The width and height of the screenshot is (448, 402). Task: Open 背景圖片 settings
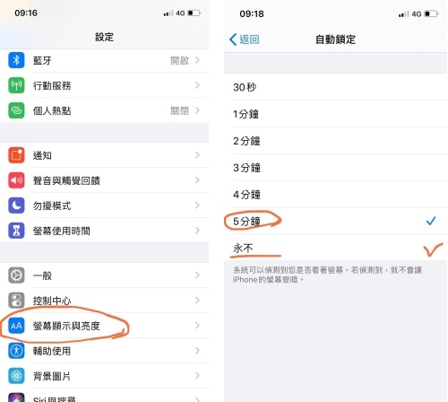coord(104,376)
